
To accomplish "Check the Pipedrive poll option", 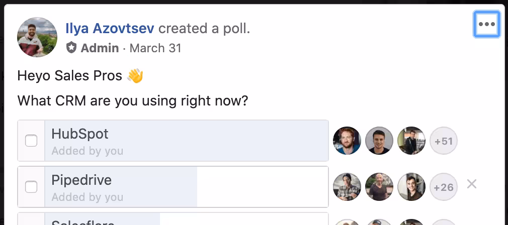I will coord(31,187).
